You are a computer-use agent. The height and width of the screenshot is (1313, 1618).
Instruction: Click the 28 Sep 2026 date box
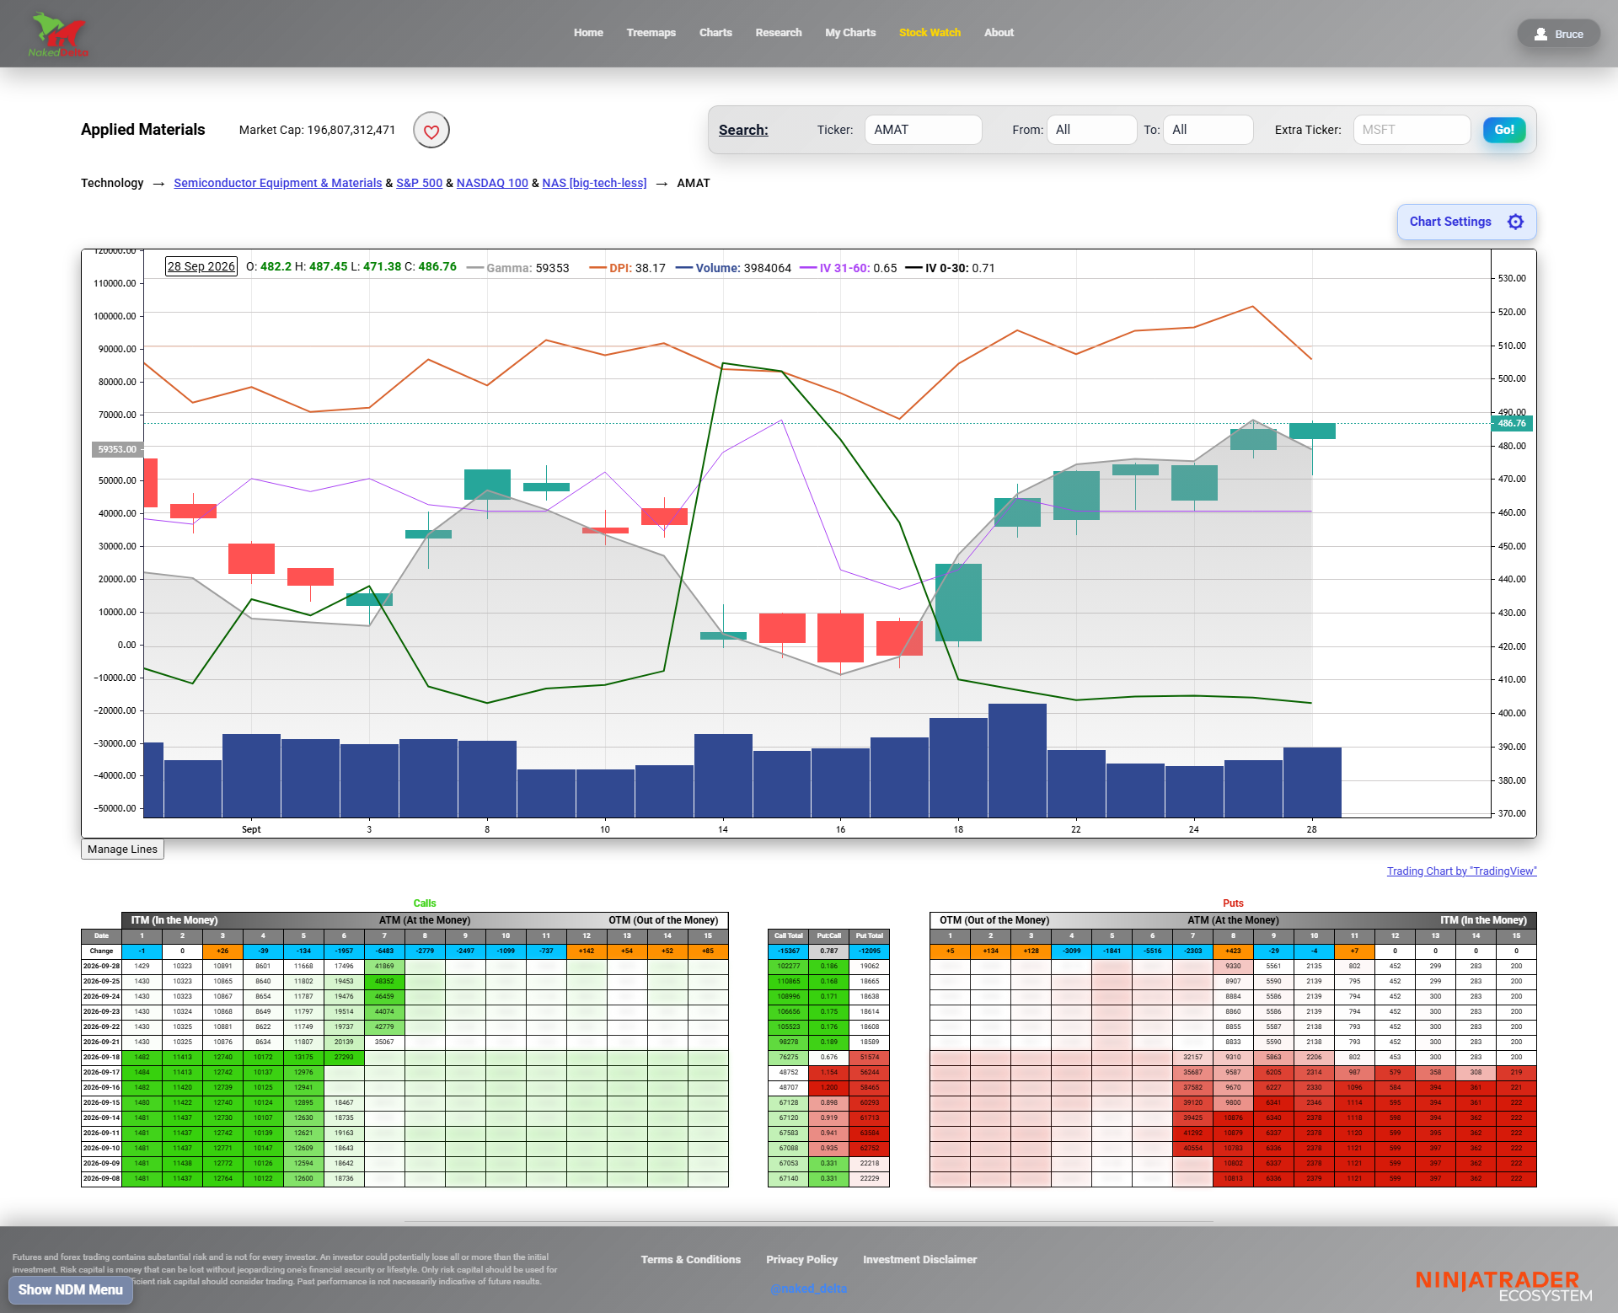tap(201, 266)
